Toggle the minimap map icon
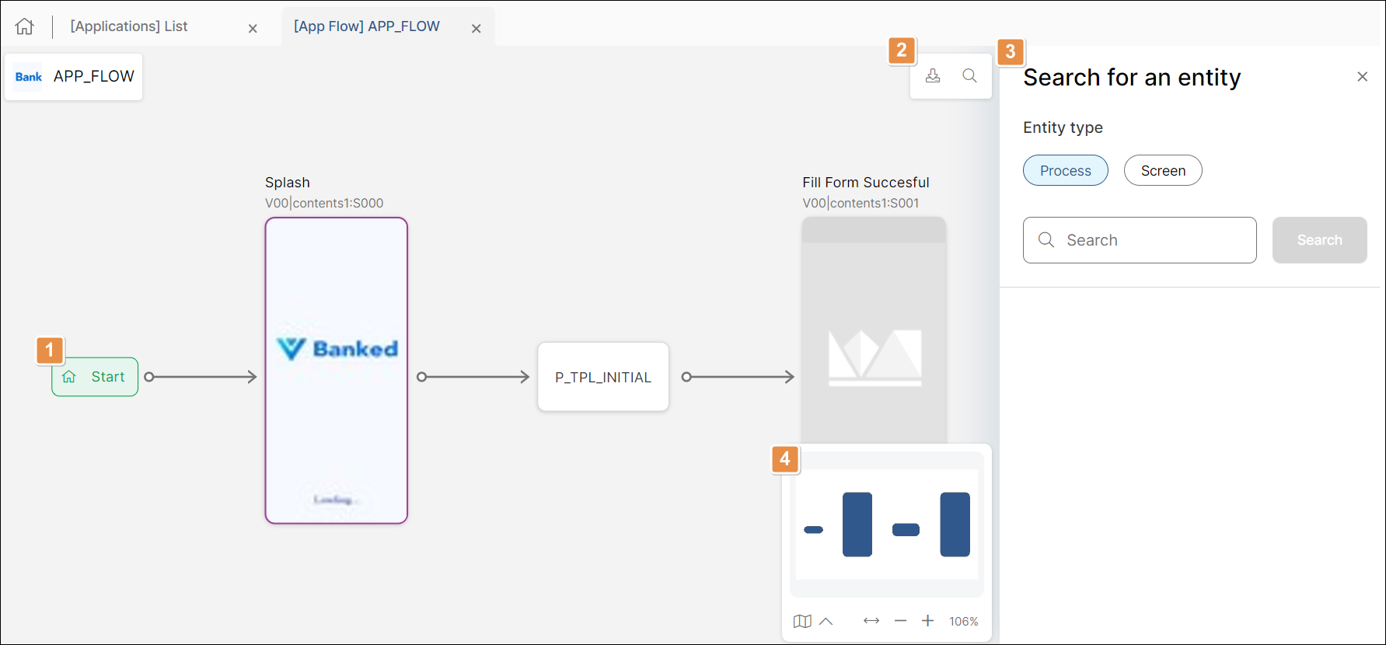This screenshot has height=645, width=1386. coord(802,621)
